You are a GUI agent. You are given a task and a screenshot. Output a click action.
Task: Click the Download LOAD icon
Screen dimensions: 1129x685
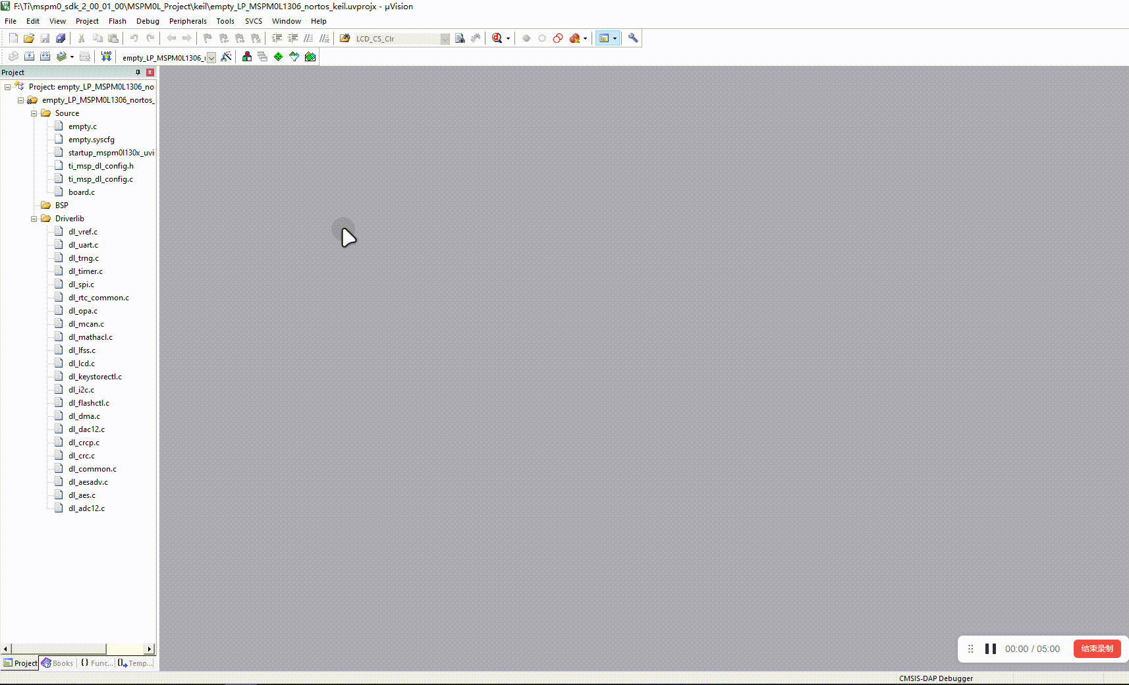click(x=106, y=57)
